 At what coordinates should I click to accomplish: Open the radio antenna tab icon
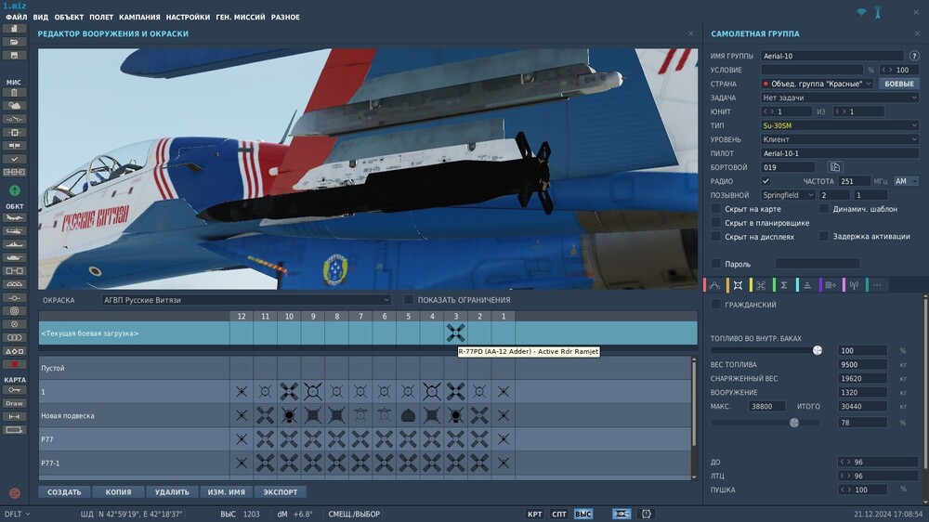854,285
